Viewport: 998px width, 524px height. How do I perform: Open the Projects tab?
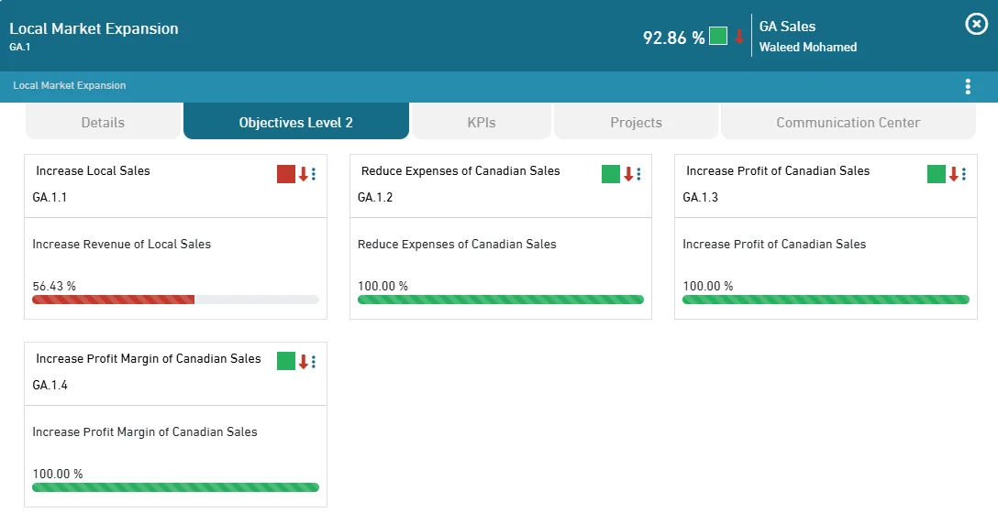[x=636, y=123]
